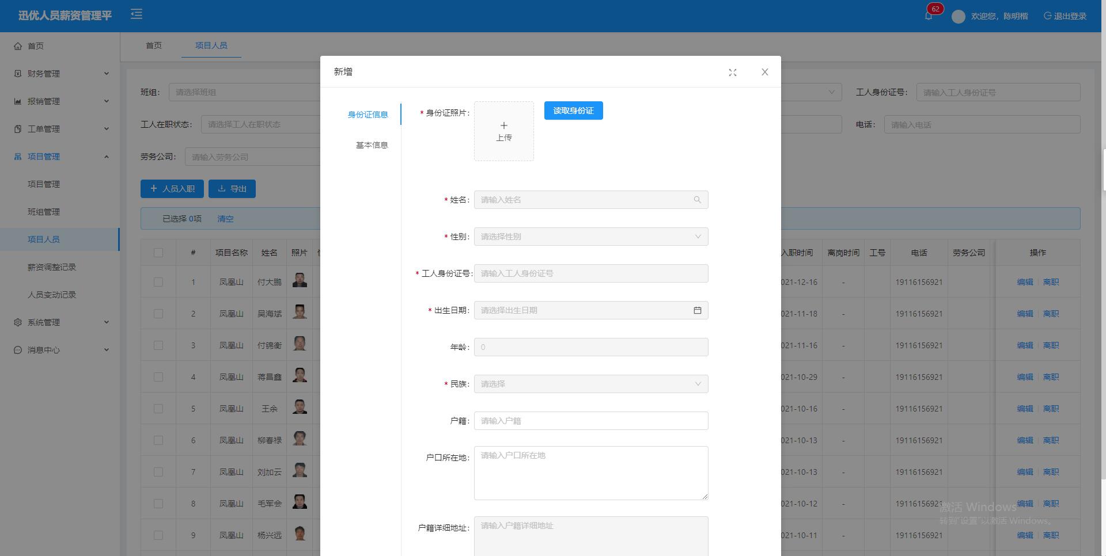This screenshot has width=1106, height=556.
Task: Click the 读取身份证 button
Action: (573, 111)
